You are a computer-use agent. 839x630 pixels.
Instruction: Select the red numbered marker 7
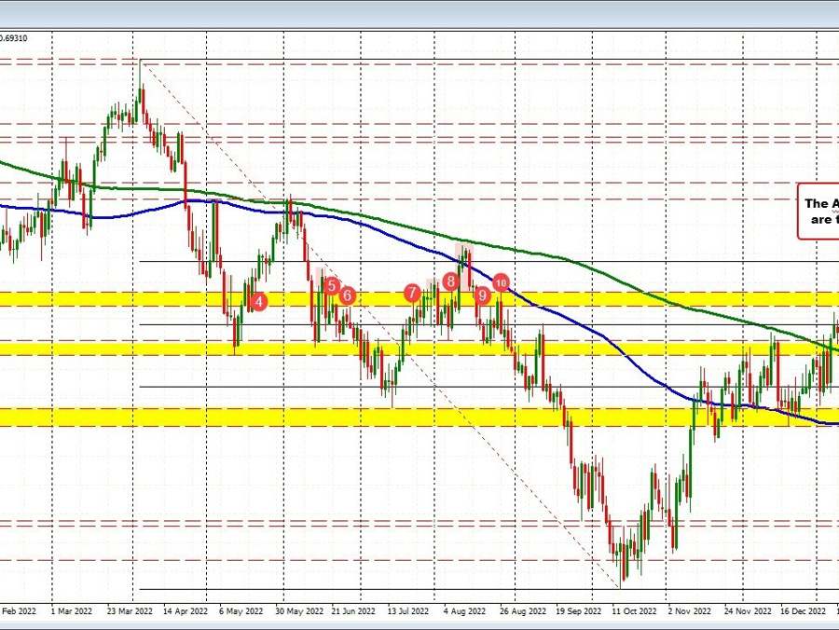pyautogui.click(x=413, y=293)
